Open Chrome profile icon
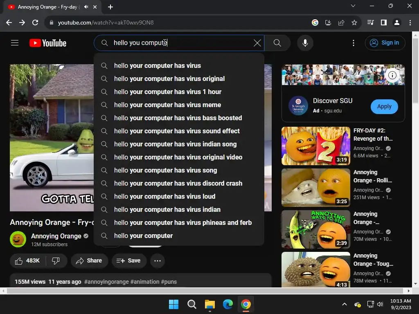419x314 pixels. coord(397,22)
